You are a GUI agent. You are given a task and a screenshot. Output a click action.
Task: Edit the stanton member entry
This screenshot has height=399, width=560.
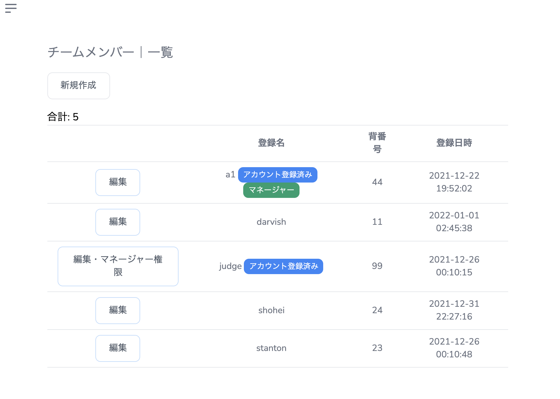(x=118, y=348)
